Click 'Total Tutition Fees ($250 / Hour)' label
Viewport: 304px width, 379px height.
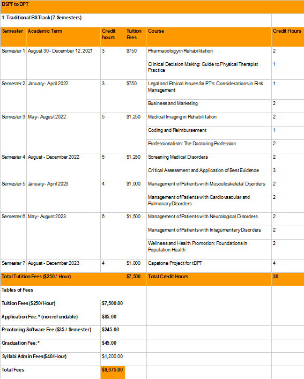[36, 277]
